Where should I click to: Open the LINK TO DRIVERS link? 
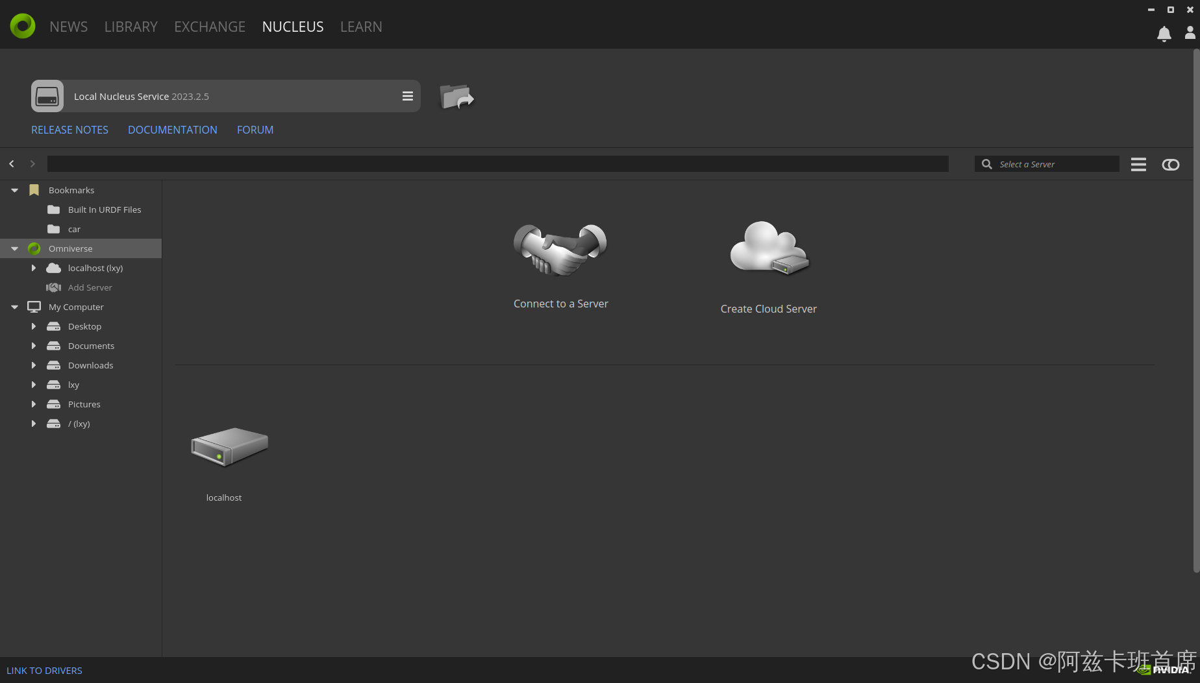click(44, 671)
